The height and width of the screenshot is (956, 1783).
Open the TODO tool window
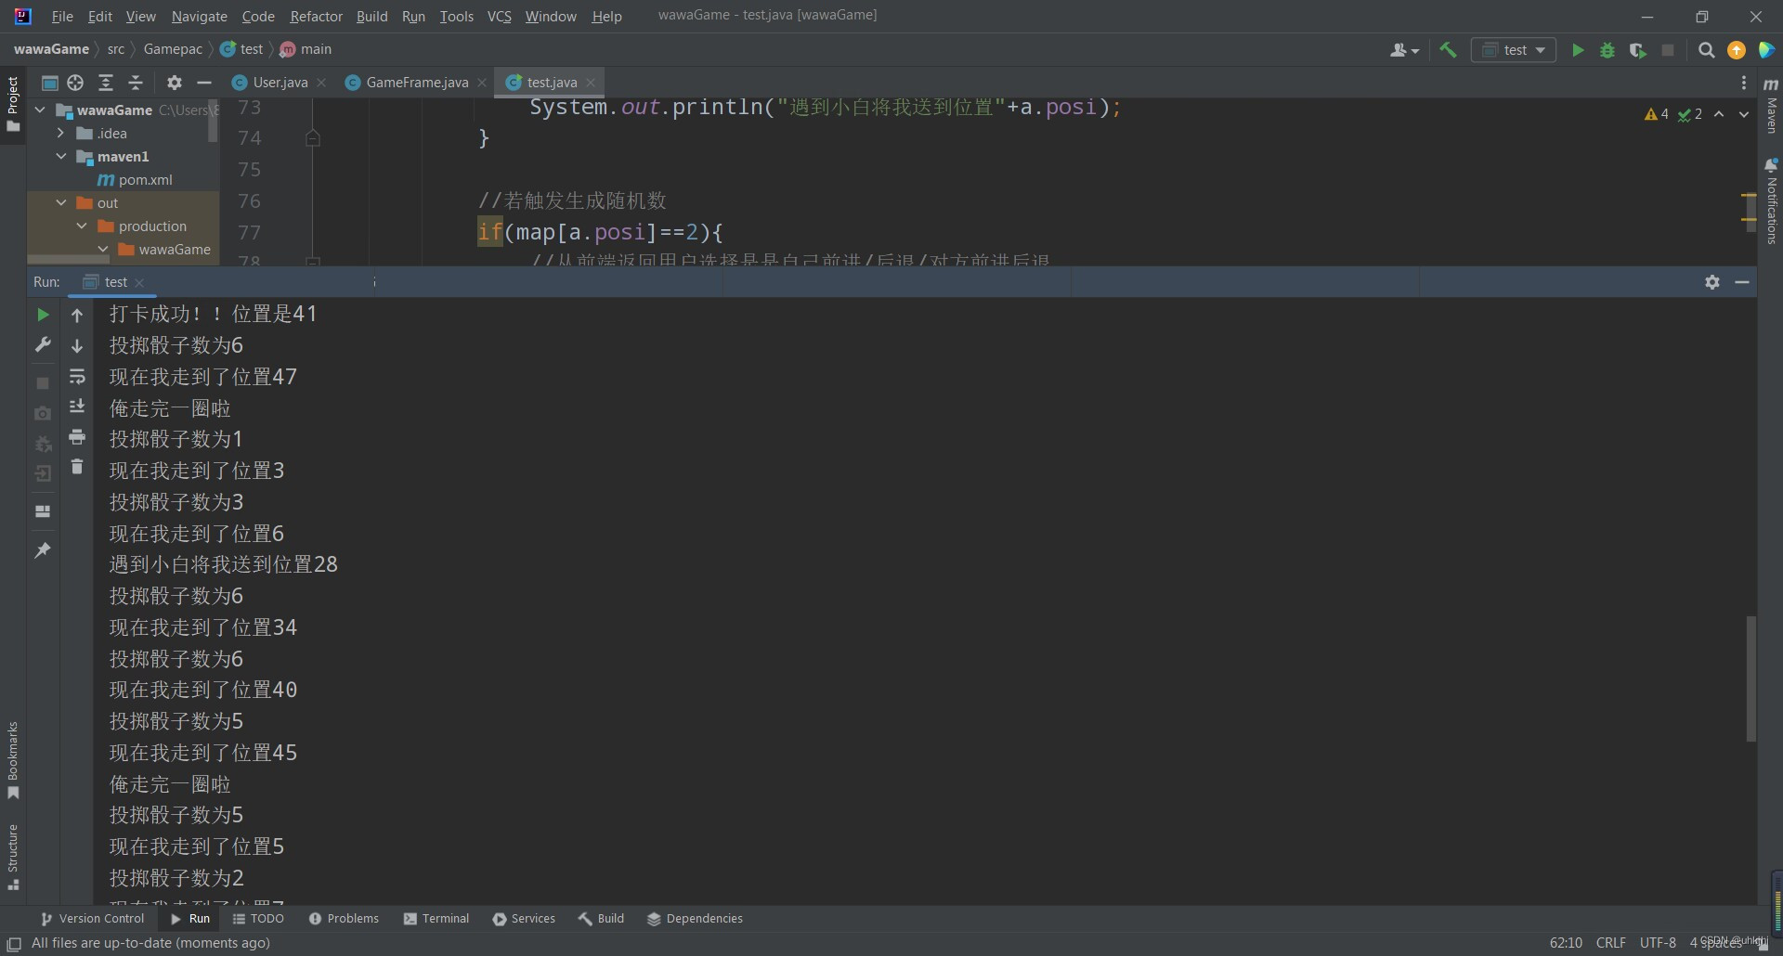click(258, 919)
